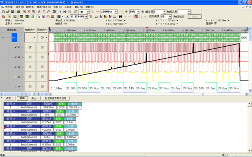This screenshot has width=252, height=157.
Task: Toggle the A4 trigger condition box
Action: click(30, 86)
